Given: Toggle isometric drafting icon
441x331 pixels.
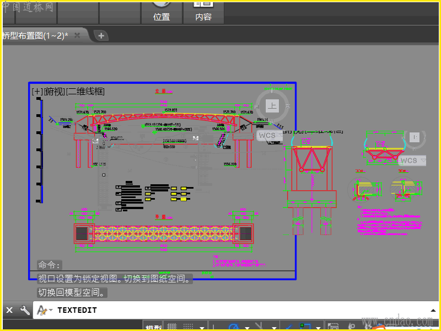Looking at the screenshot, I should [259, 326].
